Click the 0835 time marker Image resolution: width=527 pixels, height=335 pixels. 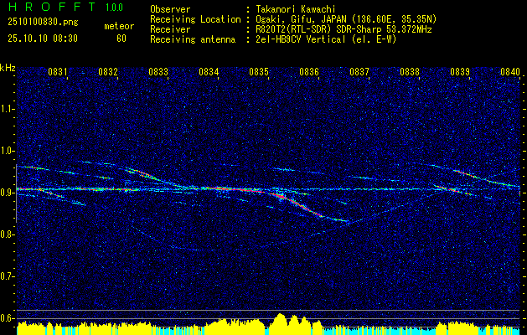point(259,71)
